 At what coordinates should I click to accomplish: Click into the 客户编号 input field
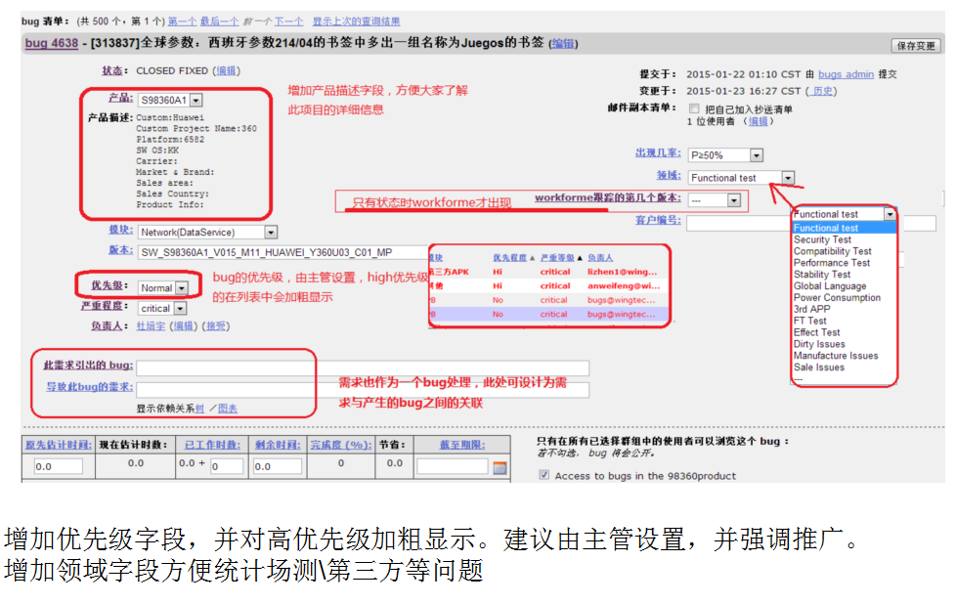[x=743, y=222]
